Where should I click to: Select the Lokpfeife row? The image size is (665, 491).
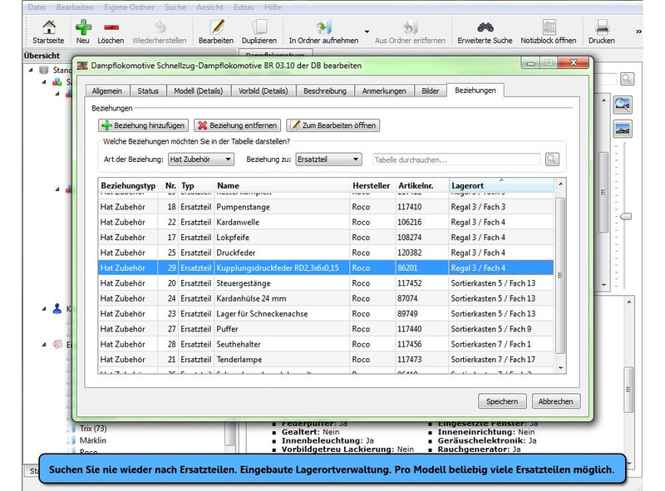[x=326, y=238]
